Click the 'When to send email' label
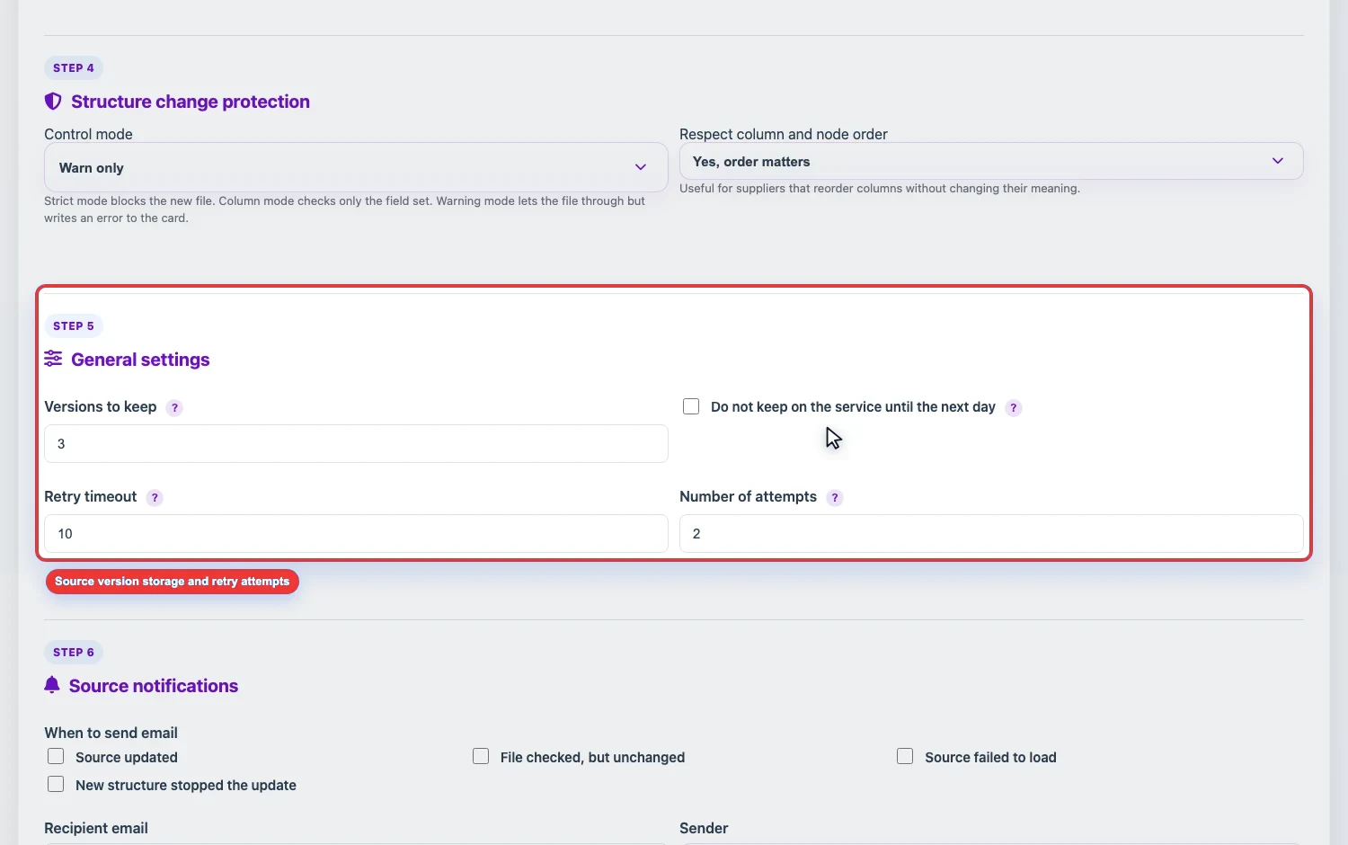The image size is (1348, 845). coord(111,733)
